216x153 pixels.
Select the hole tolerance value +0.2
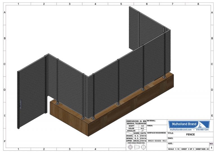pos(142,128)
